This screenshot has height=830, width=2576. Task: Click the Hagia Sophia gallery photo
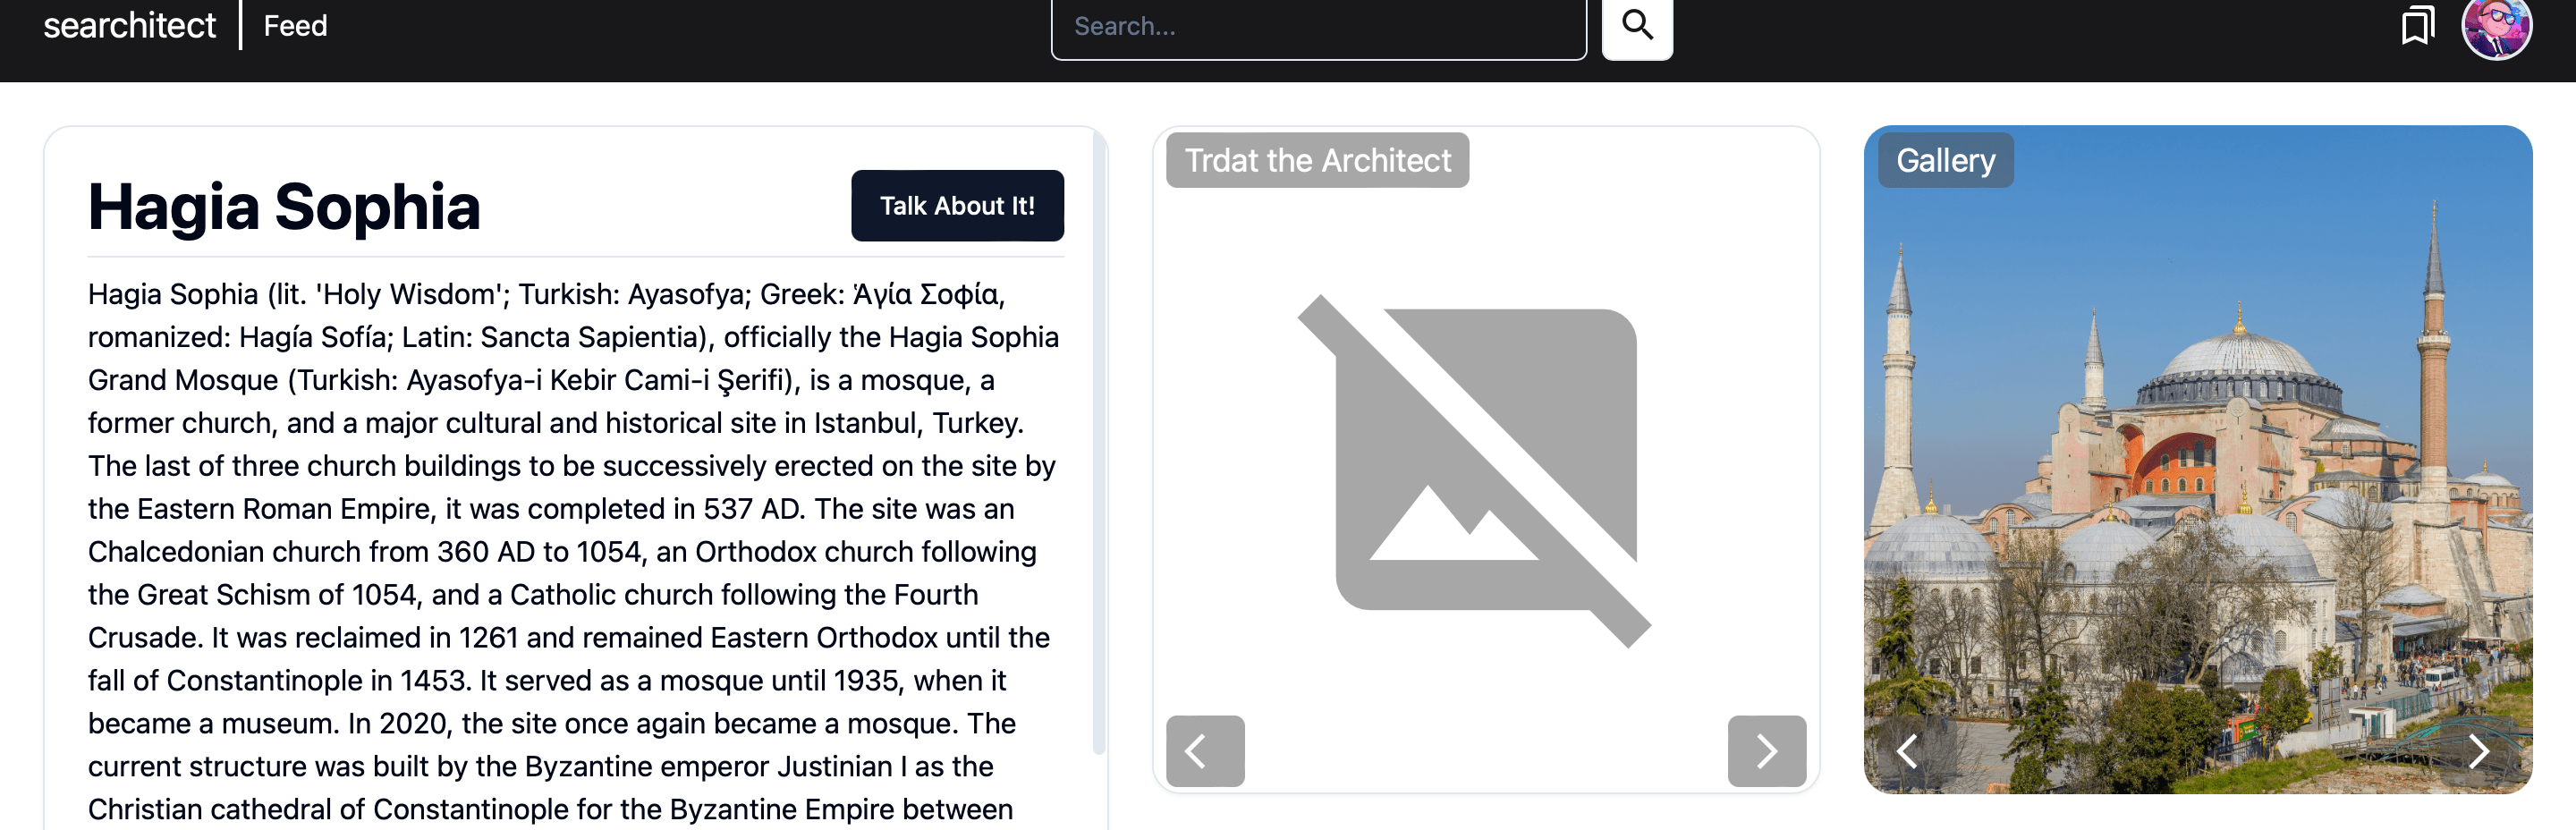(2197, 460)
